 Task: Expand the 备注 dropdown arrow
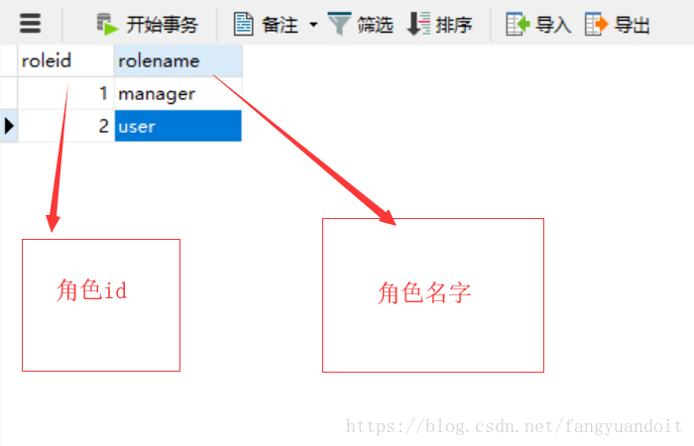click(x=313, y=25)
